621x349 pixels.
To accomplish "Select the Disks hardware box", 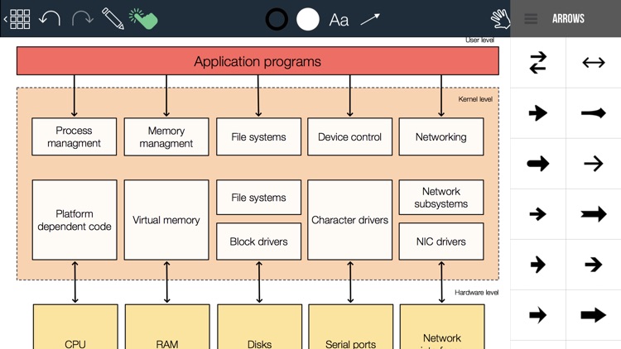I will point(259,327).
